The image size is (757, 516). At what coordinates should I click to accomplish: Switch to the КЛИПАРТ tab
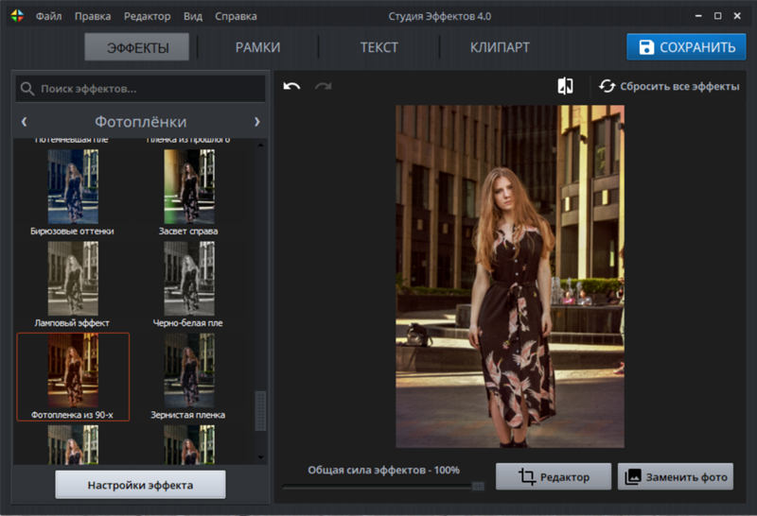500,47
